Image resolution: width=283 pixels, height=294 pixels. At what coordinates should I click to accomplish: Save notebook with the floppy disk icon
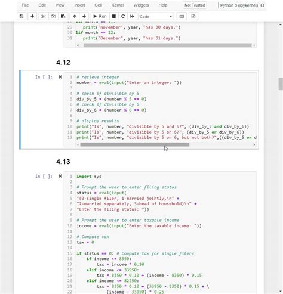tap(21, 16)
